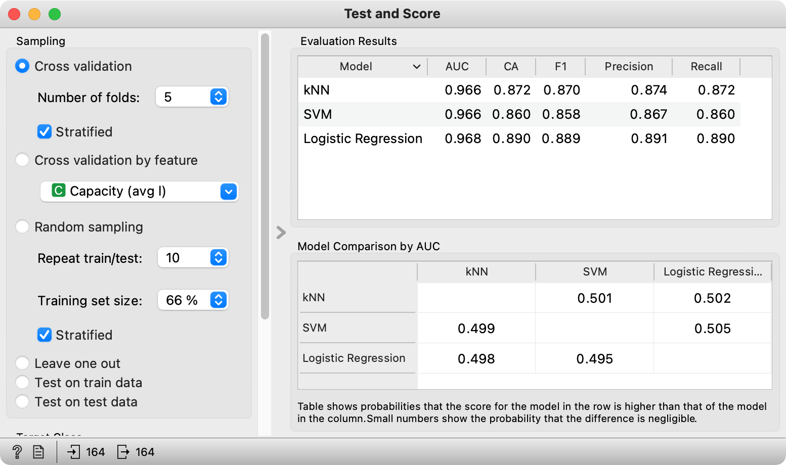Open the report document icon
This screenshot has height=465, width=786.
(38, 451)
